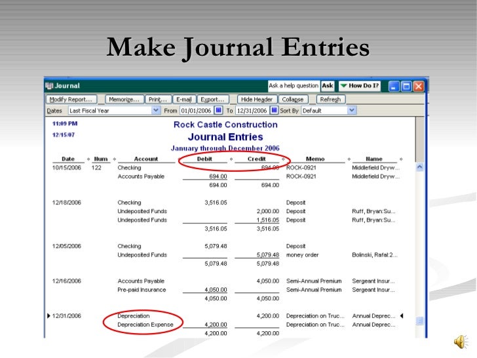The width and height of the screenshot is (477, 358).
Task: Select the 12/05/2006 date entry
Action: [x=67, y=247]
